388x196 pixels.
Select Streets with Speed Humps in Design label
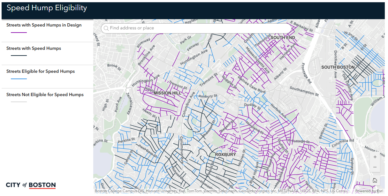[x=44, y=25]
